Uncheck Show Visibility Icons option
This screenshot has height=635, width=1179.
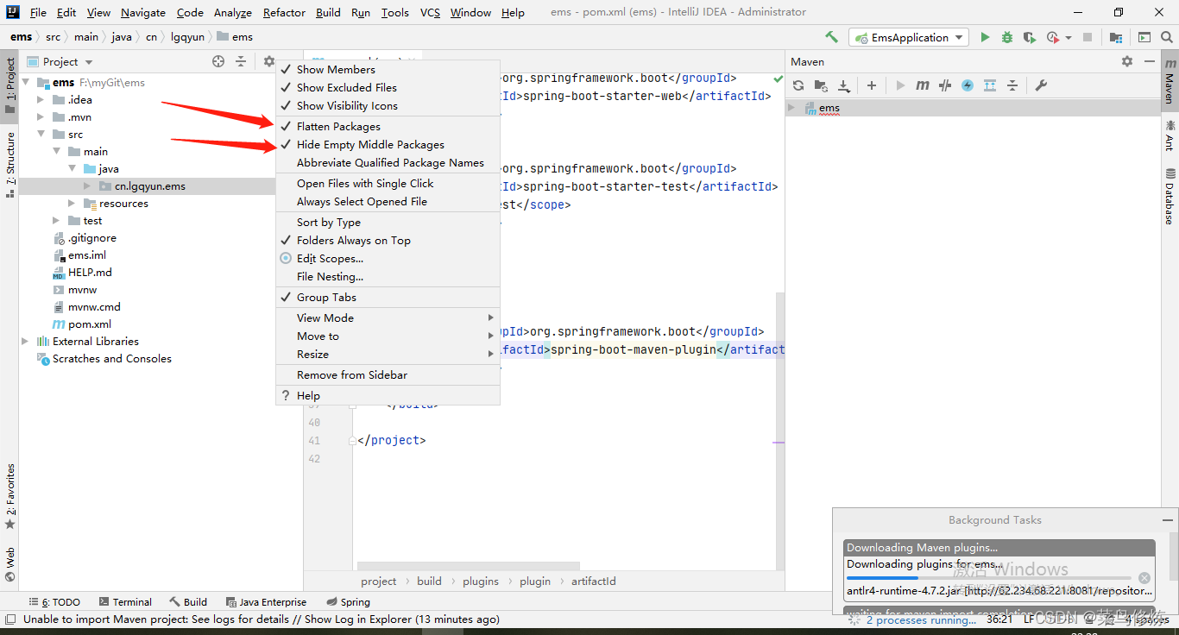388,105
